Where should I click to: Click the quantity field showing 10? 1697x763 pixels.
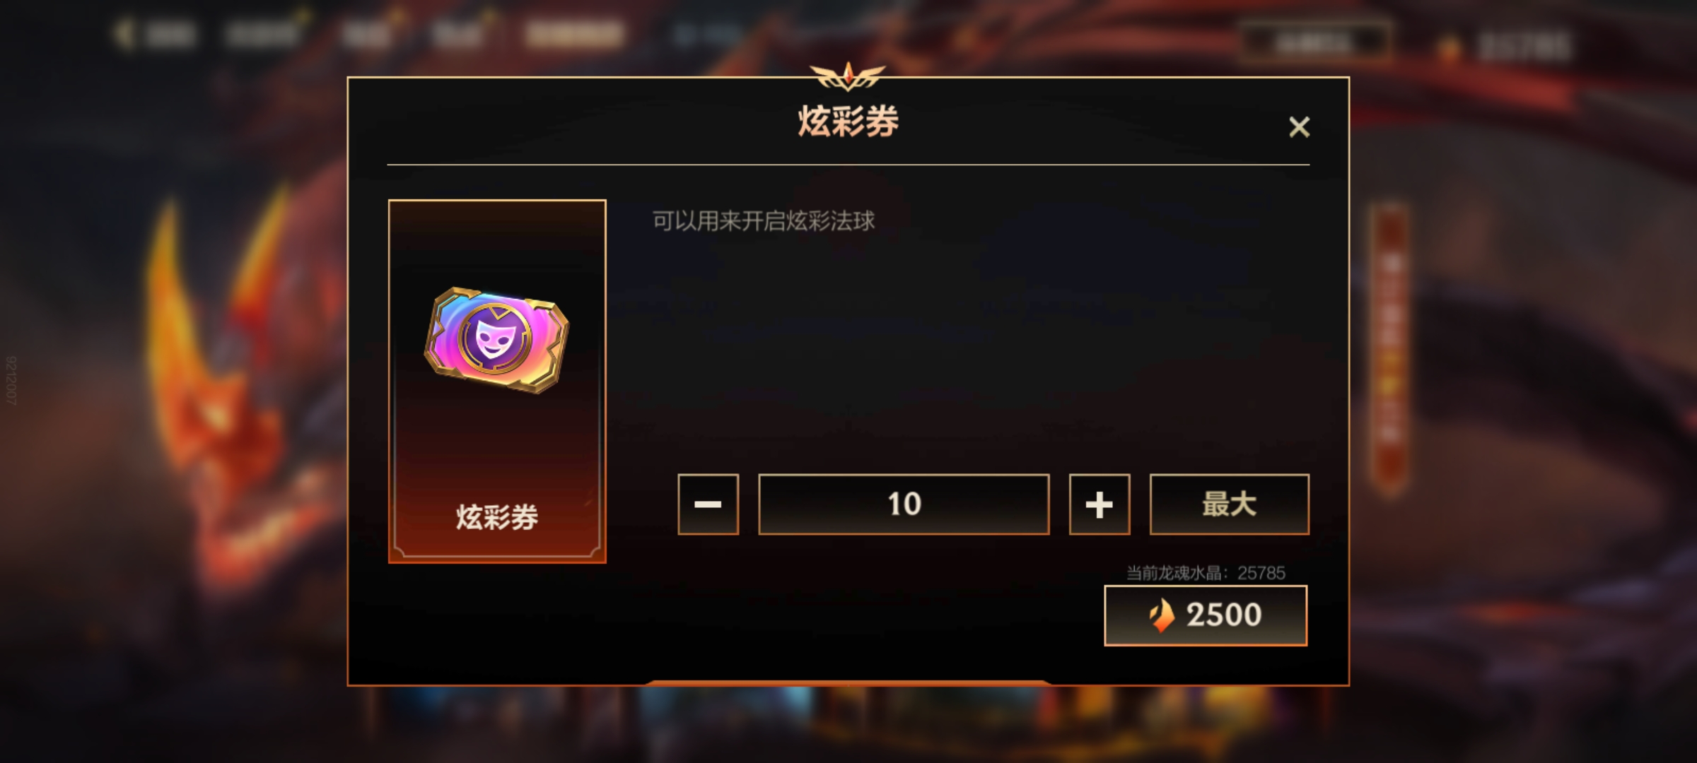point(904,504)
